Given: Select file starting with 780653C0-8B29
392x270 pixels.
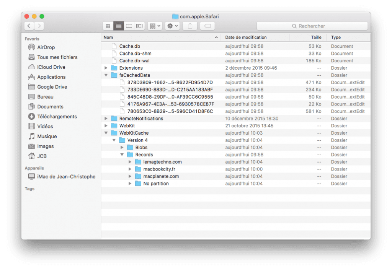Looking at the screenshot, I should (236, 111).
